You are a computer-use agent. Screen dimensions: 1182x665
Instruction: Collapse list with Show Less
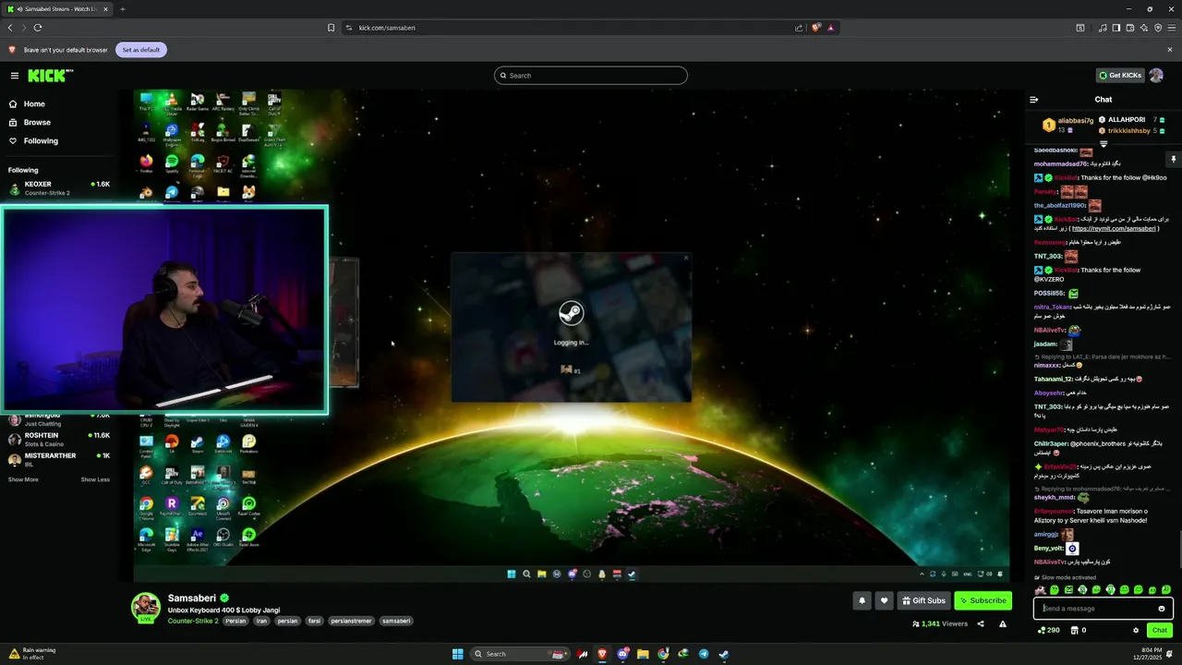click(95, 479)
